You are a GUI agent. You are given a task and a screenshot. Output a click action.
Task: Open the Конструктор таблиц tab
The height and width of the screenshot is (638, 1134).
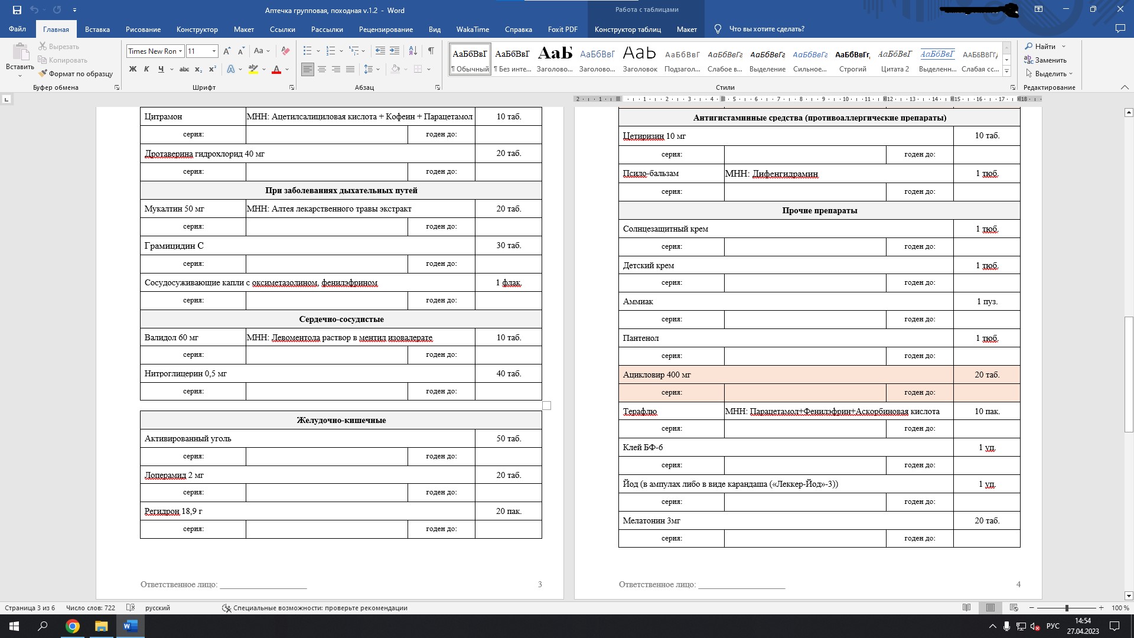(627, 29)
